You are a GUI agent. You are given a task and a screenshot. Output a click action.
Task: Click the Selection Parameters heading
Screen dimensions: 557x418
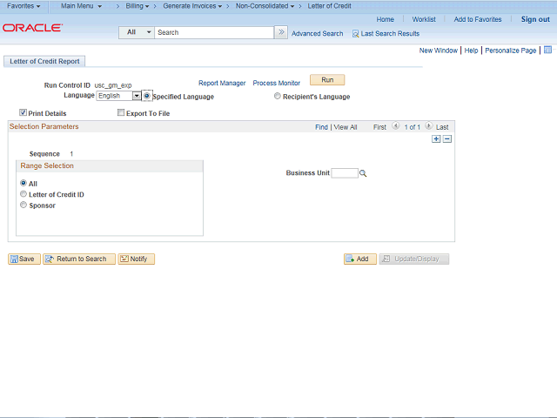(44, 126)
